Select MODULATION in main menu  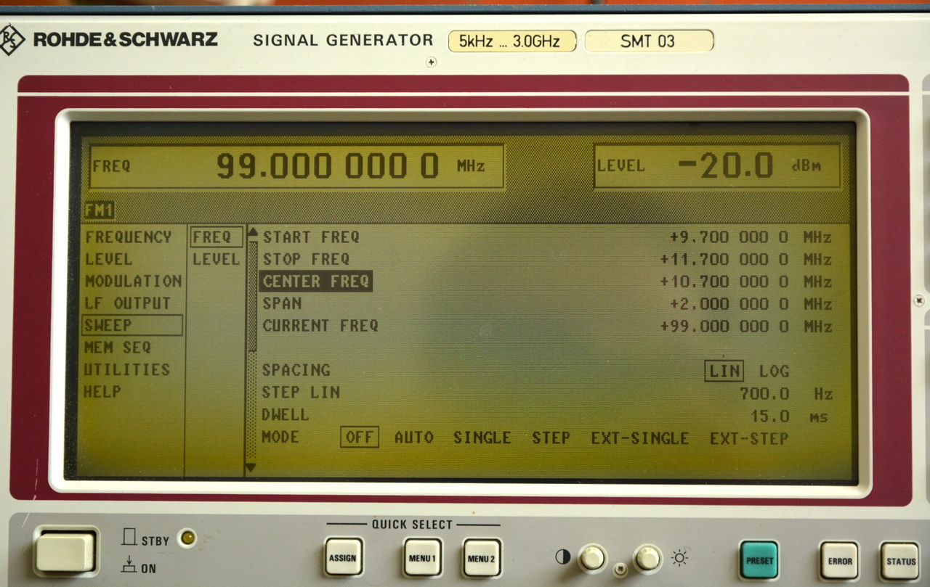tap(133, 281)
